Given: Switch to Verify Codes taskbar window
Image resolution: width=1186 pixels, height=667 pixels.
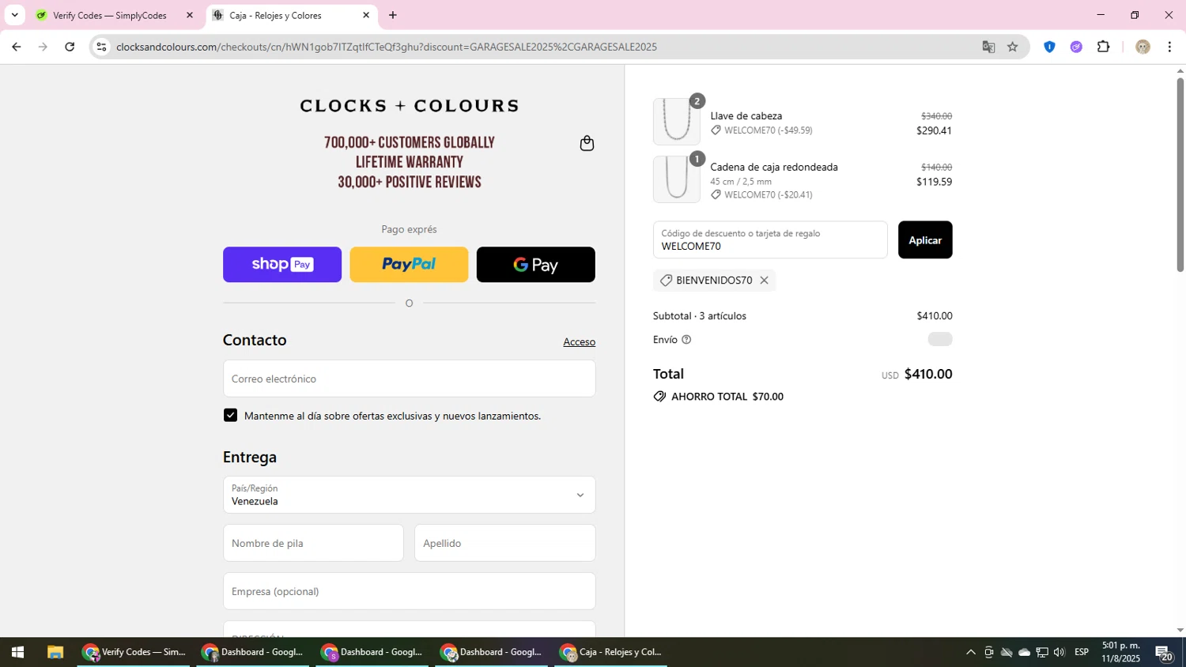Looking at the screenshot, I should point(134,652).
